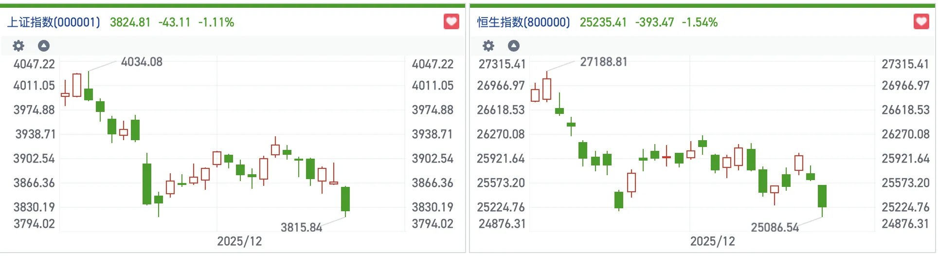Screen dimensions: 938x256
Task: Click 2025/12 date marker under 恒生指数 chart
Action: coord(713,241)
